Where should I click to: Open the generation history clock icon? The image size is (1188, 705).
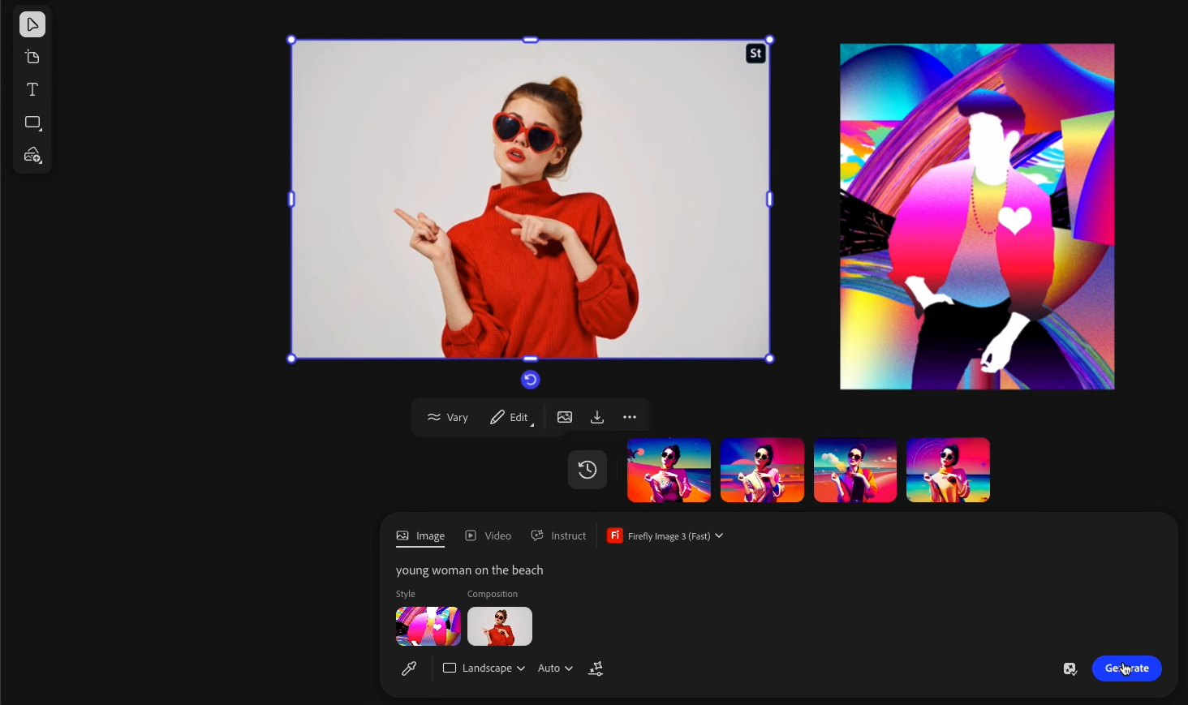click(588, 470)
